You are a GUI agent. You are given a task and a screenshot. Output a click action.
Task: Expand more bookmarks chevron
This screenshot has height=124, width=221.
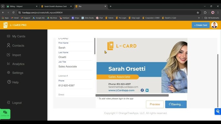tap(199, 18)
